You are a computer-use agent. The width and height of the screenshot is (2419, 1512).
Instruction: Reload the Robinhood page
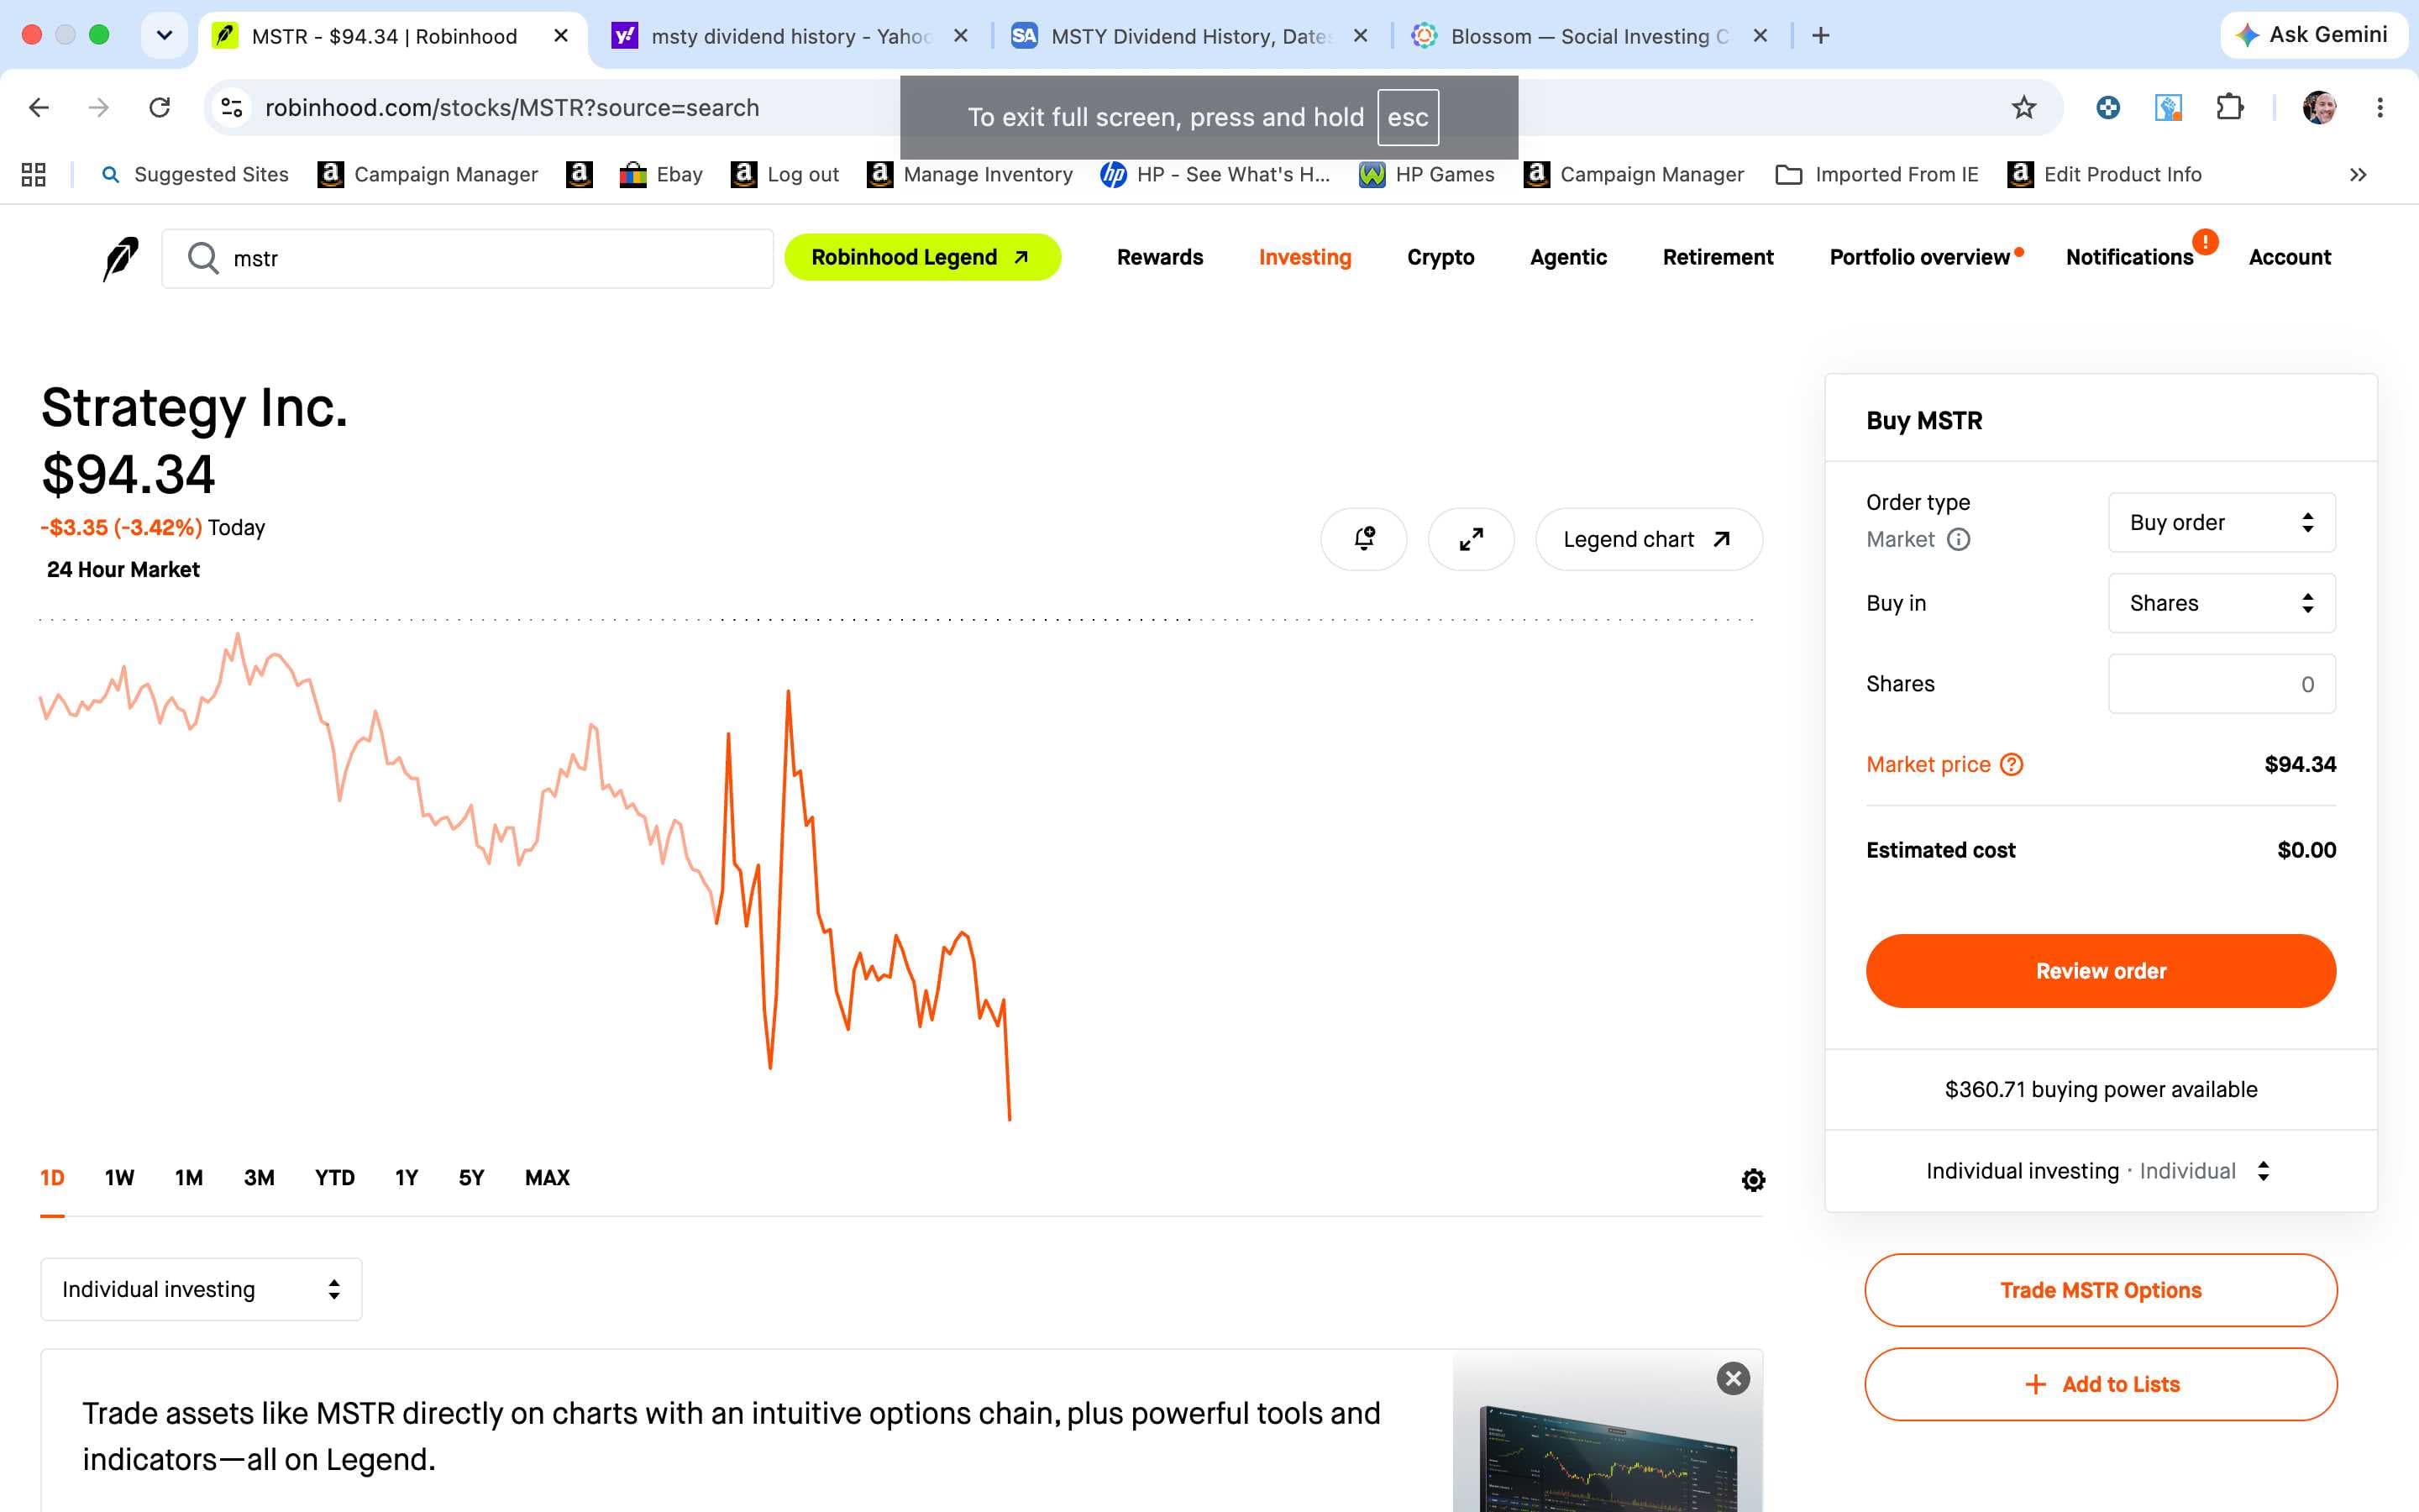160,107
